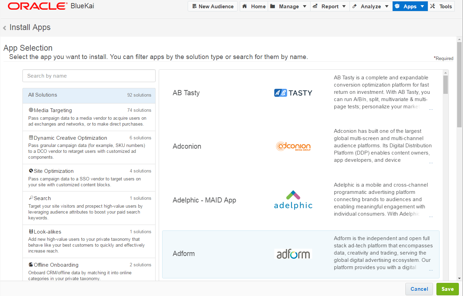This screenshot has height=296, width=463.
Task: Click the New Audience list icon
Action: 195,6
